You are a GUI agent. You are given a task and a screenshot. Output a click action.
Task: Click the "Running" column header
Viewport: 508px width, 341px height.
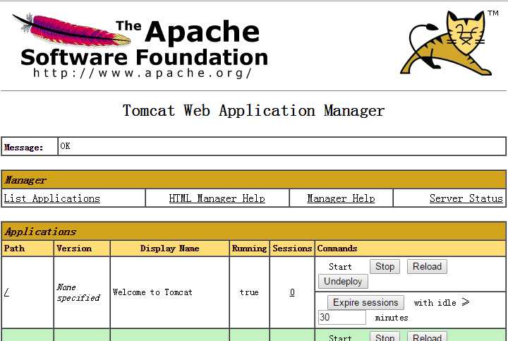click(x=250, y=249)
